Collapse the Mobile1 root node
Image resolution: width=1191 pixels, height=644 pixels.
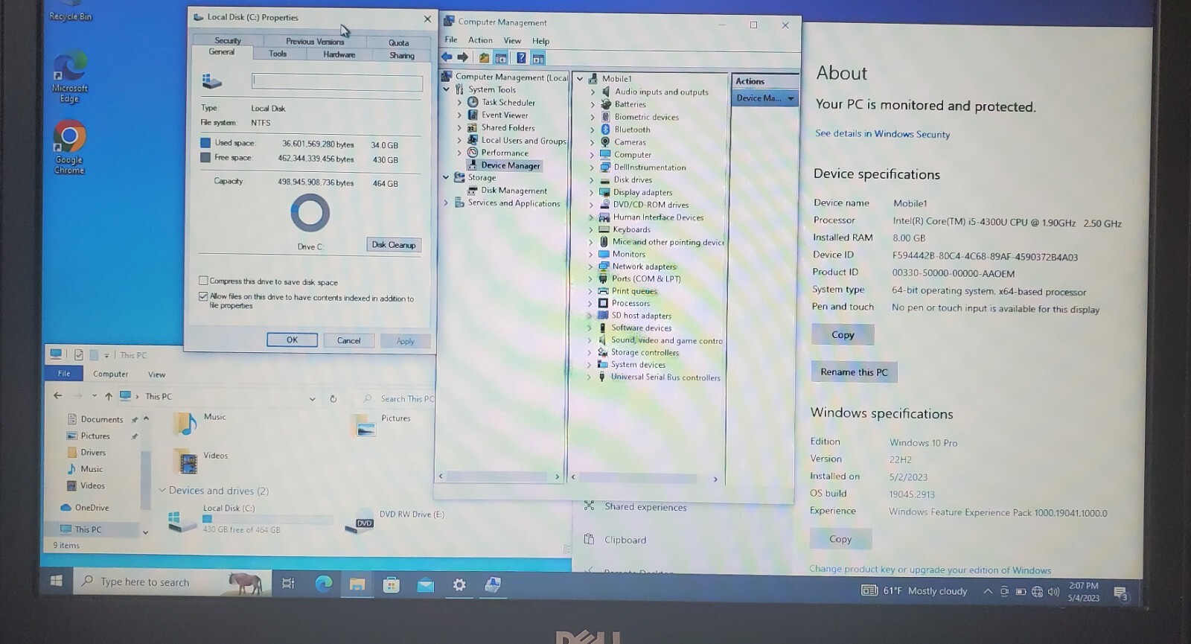pyautogui.click(x=580, y=78)
